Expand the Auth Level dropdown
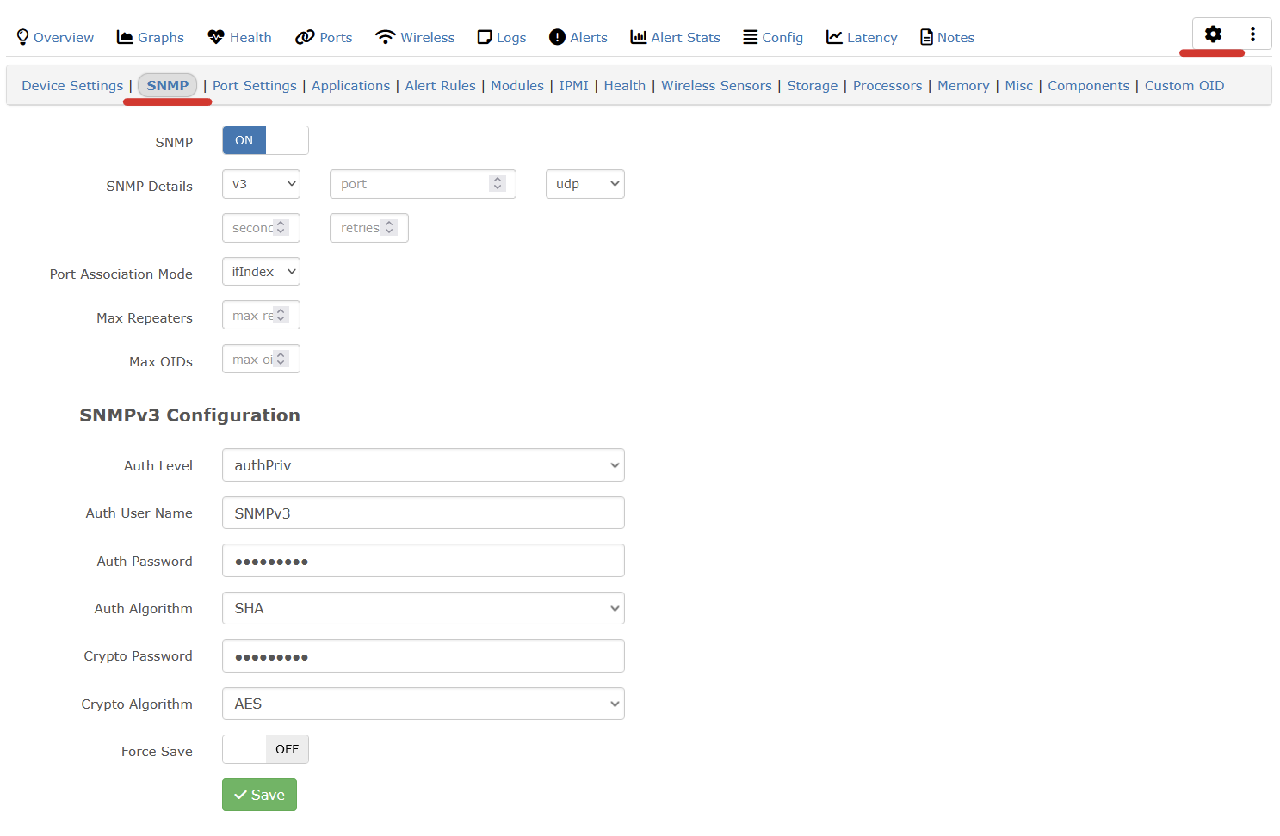This screenshot has width=1280, height=836. [423, 465]
